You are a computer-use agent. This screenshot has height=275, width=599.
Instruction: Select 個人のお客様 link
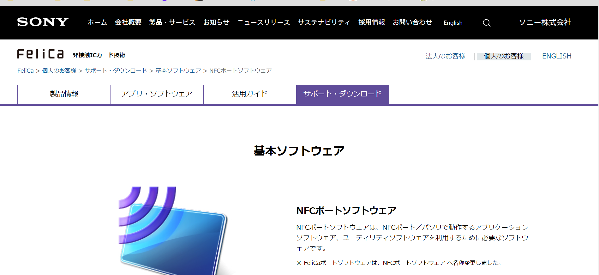[504, 56]
